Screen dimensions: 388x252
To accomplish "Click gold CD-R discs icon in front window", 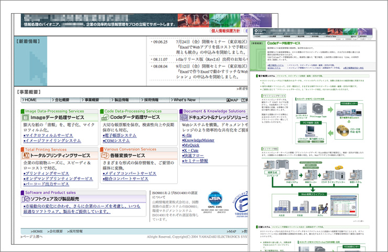I will coord(343,131).
